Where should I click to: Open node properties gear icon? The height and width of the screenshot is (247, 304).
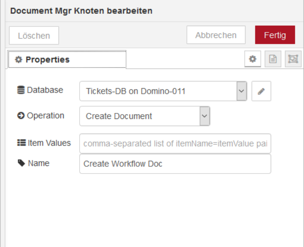(x=253, y=59)
